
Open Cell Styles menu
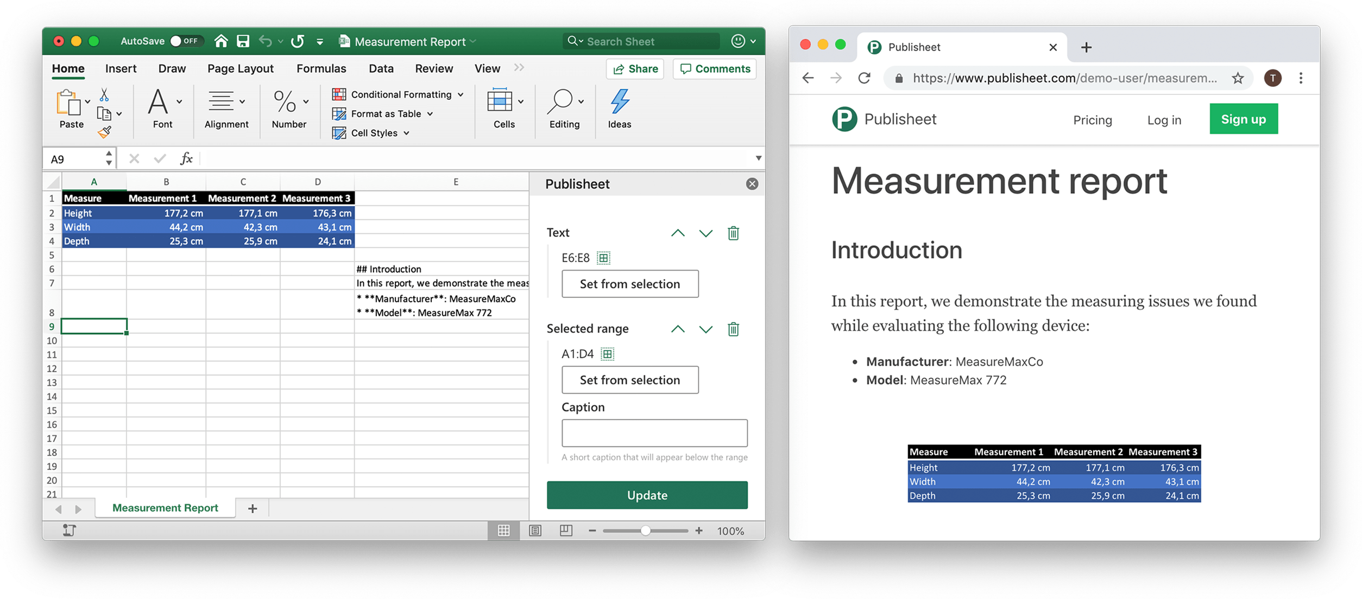coord(371,133)
